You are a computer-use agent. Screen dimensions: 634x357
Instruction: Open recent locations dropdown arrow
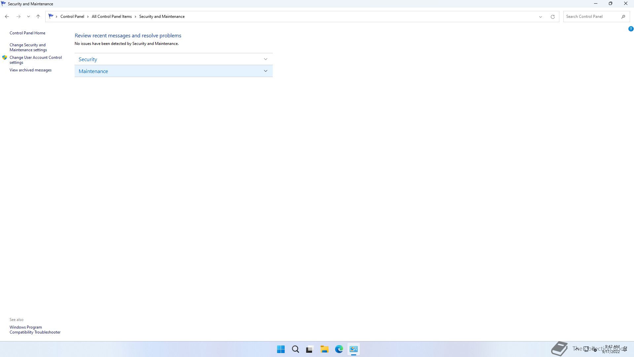[x=28, y=17]
